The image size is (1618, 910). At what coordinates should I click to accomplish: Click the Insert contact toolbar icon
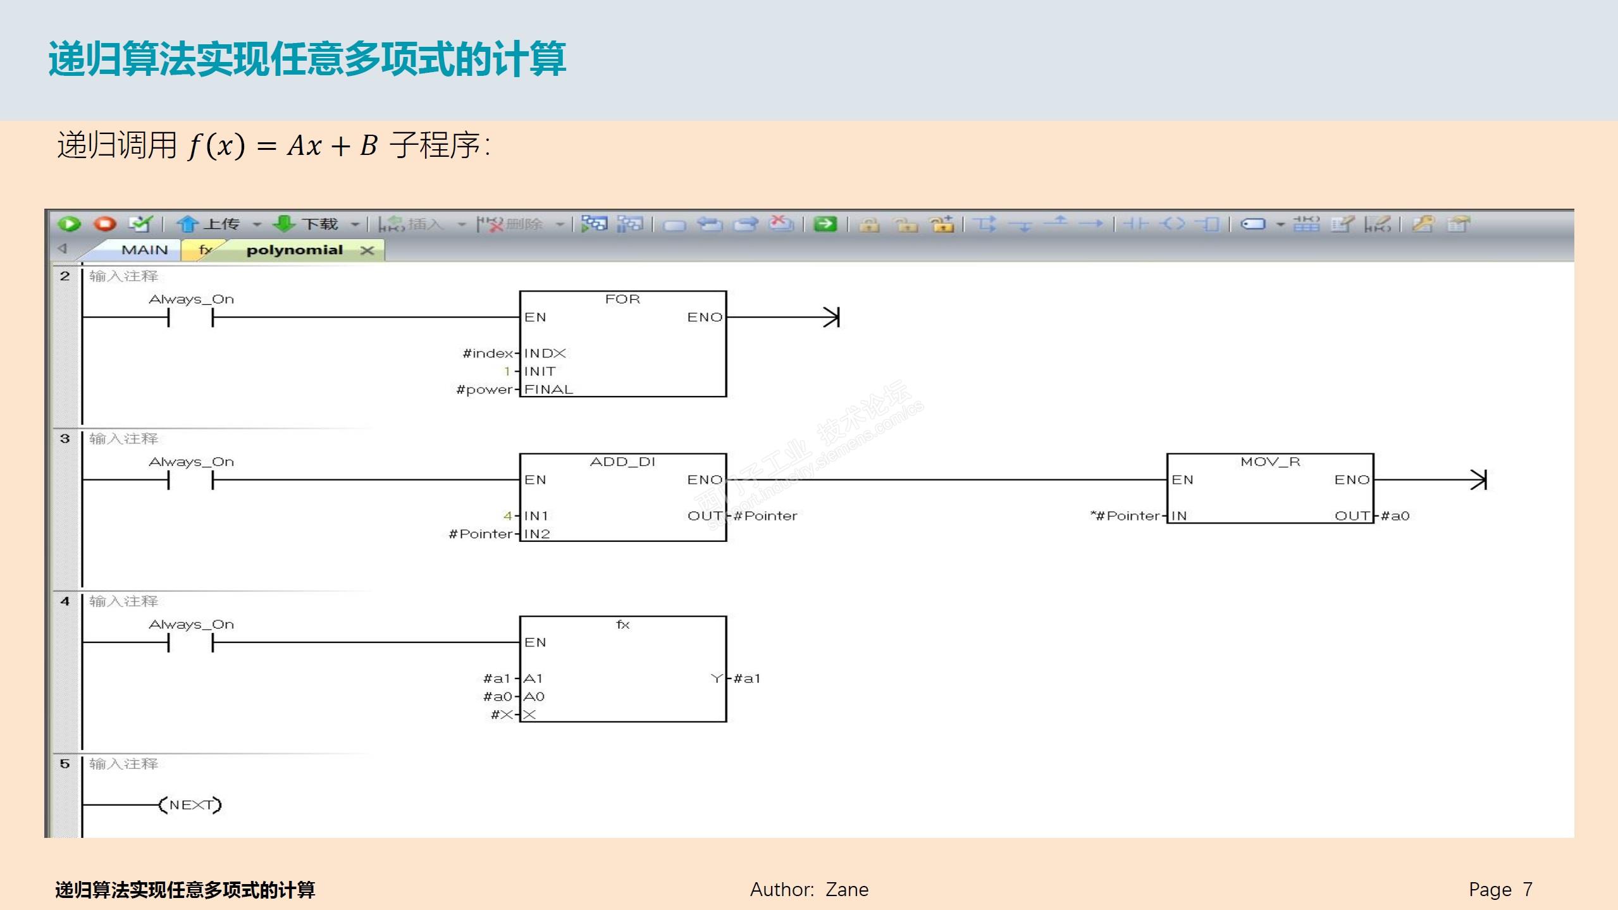(1136, 224)
